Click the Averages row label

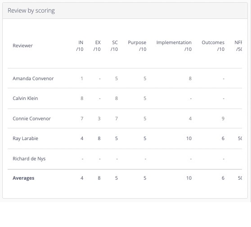pos(23,178)
